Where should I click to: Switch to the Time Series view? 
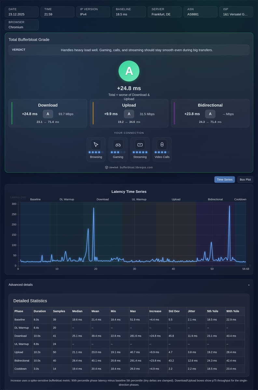[224, 179]
